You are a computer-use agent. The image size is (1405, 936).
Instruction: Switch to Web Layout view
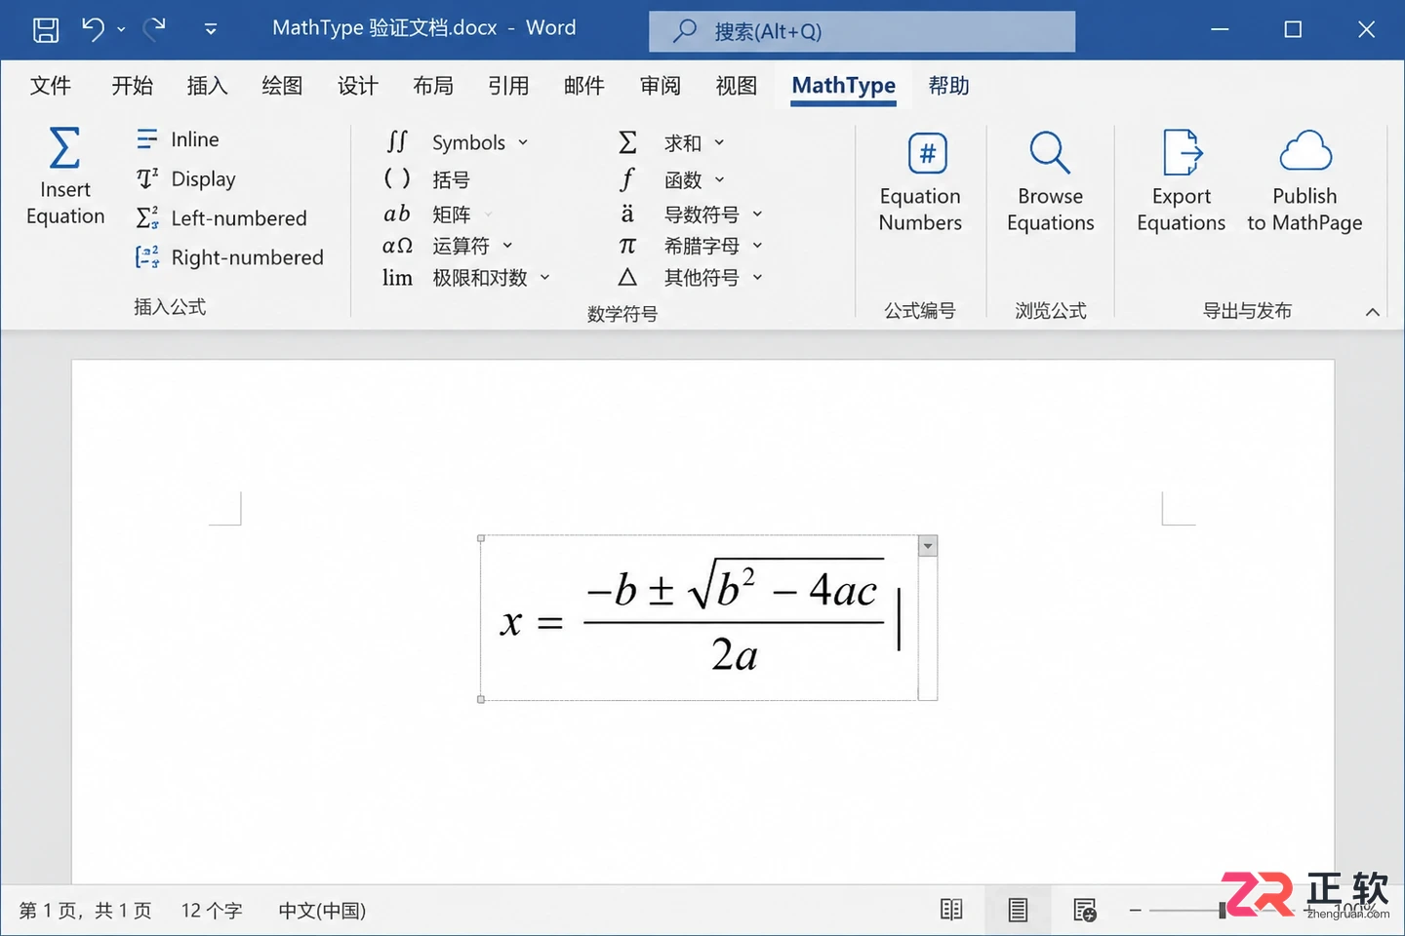click(x=1085, y=910)
